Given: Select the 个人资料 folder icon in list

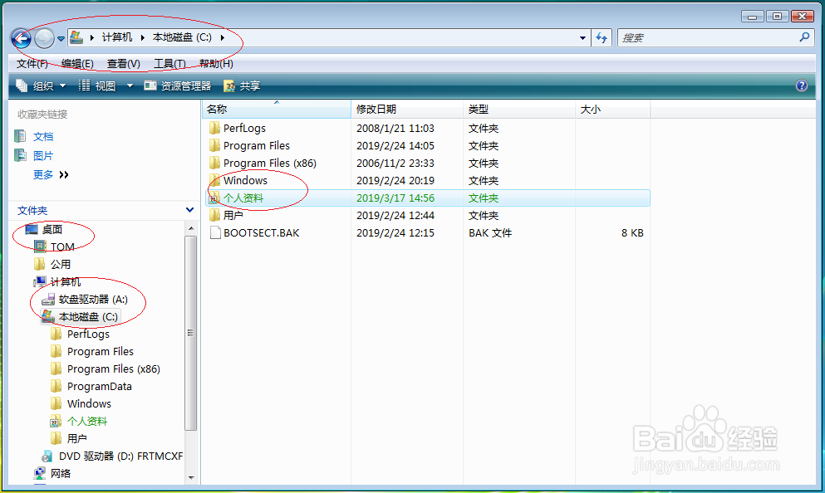Looking at the screenshot, I should coord(214,198).
